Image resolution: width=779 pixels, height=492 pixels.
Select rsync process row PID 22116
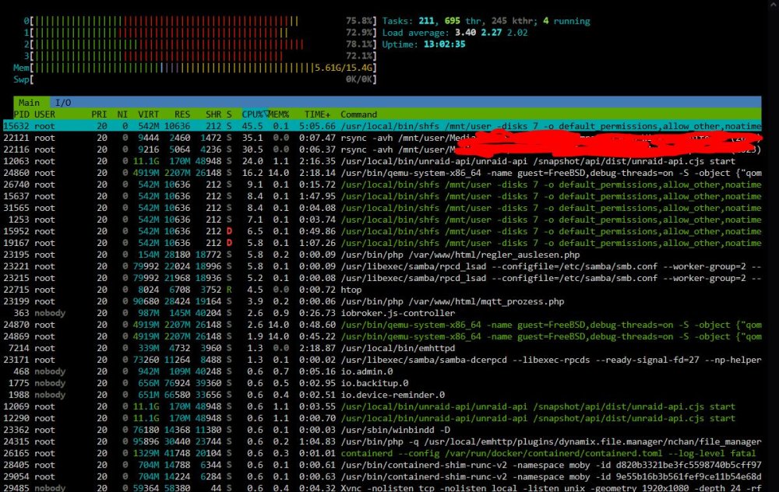tap(382, 149)
